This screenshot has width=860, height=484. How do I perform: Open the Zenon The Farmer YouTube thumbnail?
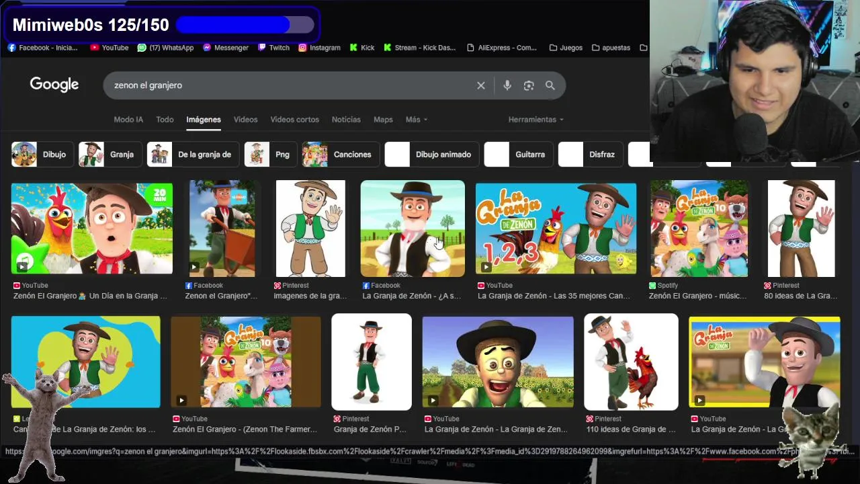point(246,362)
